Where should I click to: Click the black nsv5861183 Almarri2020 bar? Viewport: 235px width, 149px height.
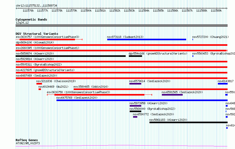(188, 122)
